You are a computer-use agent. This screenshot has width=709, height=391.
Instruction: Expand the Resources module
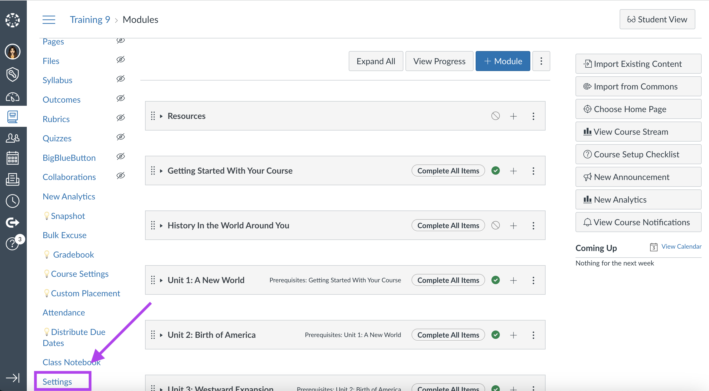click(162, 116)
